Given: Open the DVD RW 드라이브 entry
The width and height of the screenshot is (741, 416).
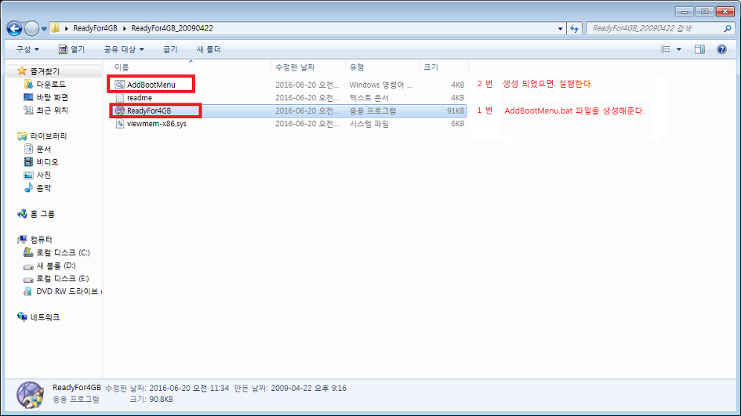Looking at the screenshot, I should 68,291.
